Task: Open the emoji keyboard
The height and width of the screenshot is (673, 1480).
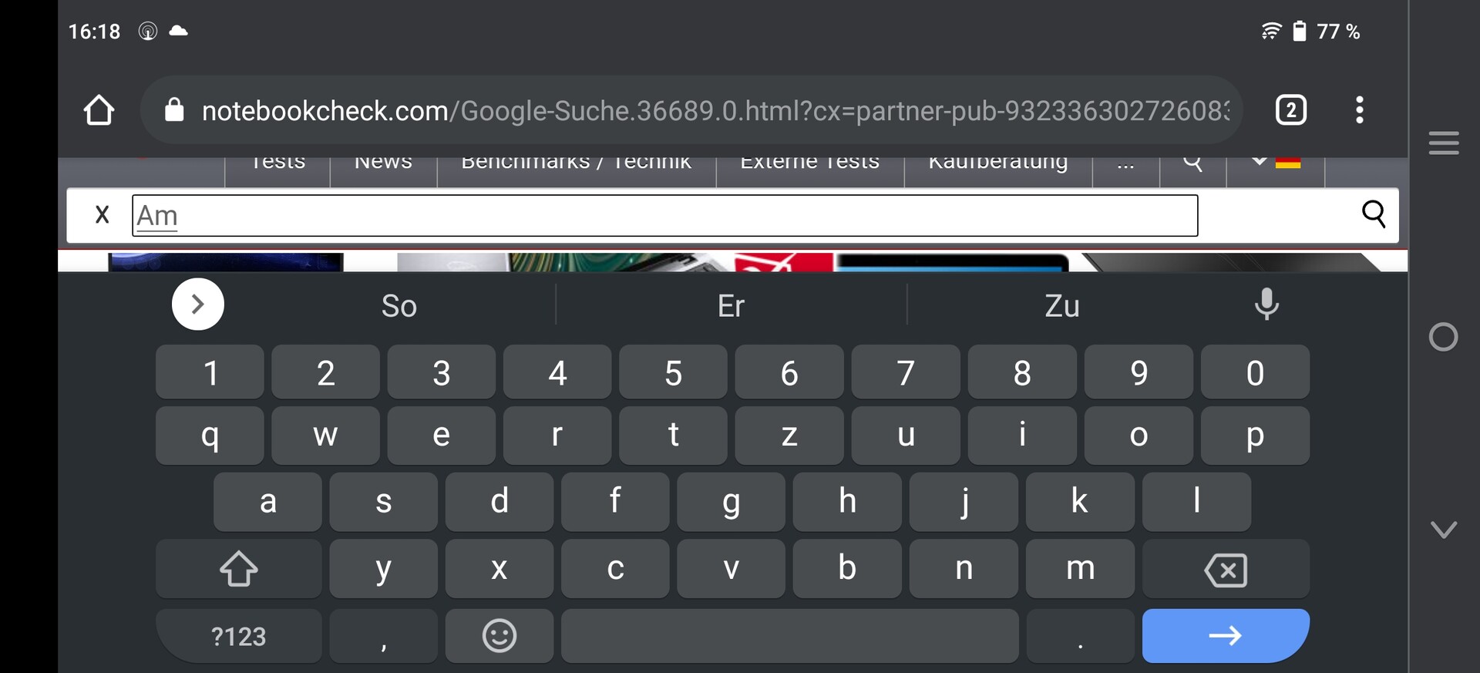Action: coord(499,636)
